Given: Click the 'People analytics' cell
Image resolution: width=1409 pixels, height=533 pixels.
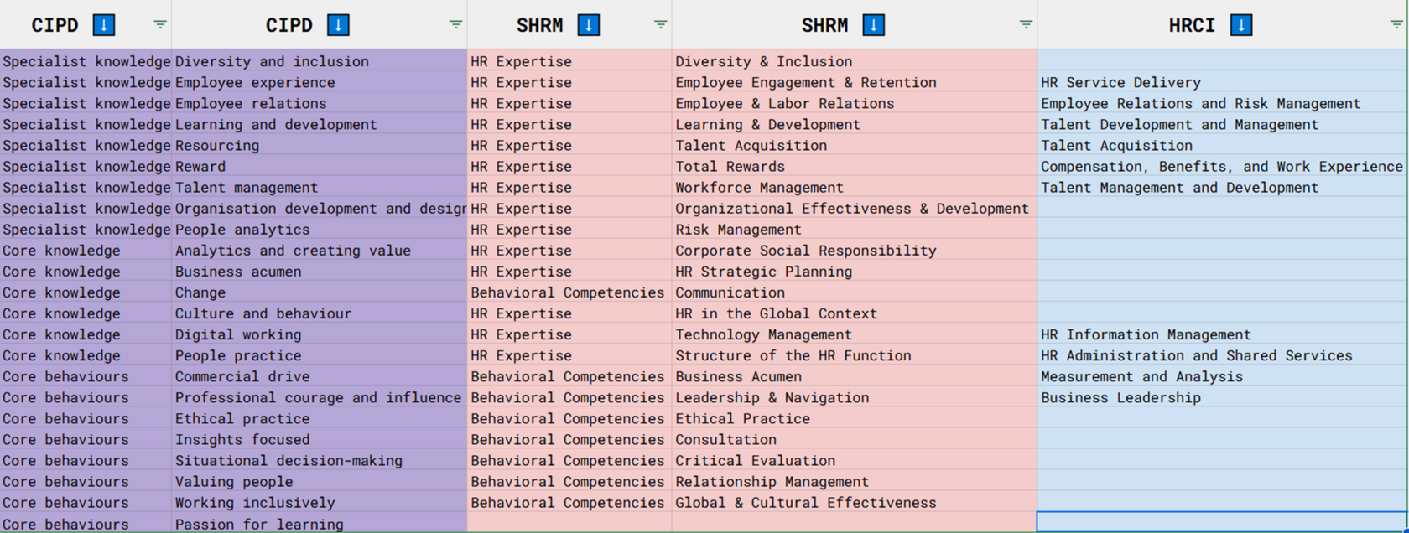Looking at the screenshot, I should (x=319, y=230).
